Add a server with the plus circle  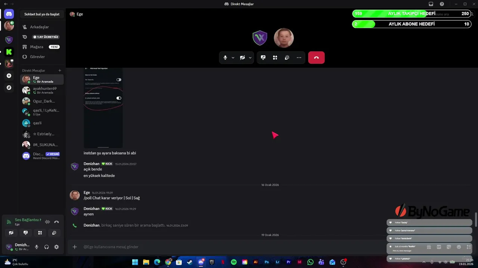coord(9,76)
